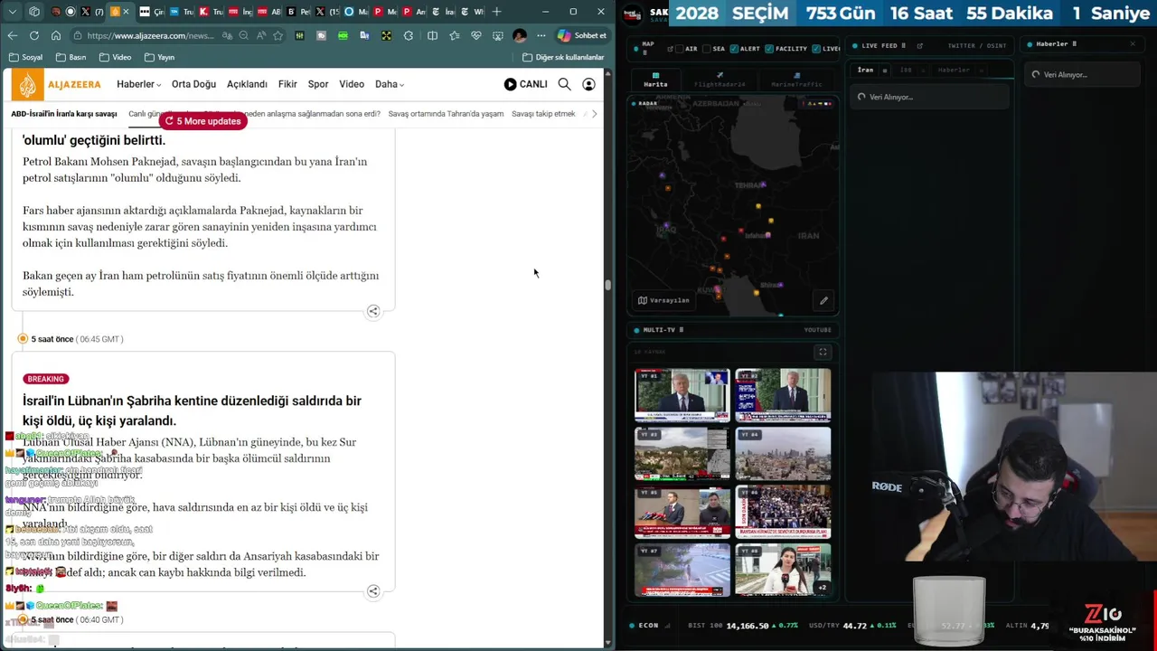
Task: Click the browser back arrow
Action: click(13, 35)
